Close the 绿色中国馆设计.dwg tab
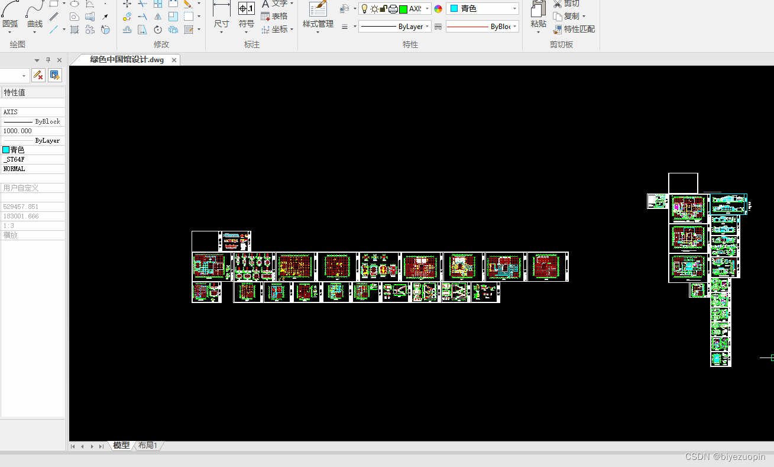 (x=174, y=60)
